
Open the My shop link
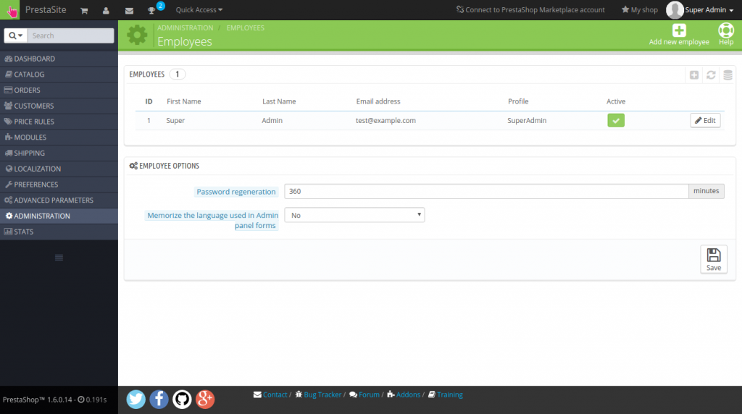point(639,10)
